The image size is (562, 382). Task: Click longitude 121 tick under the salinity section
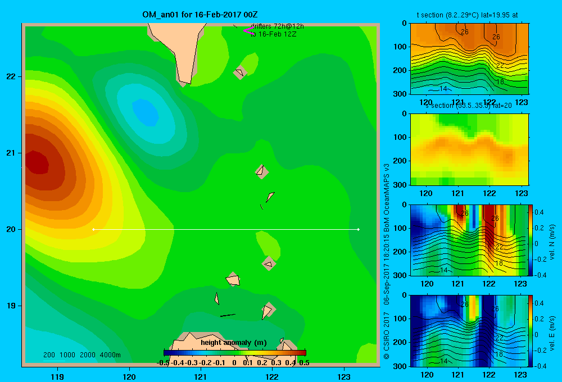pos(457,193)
